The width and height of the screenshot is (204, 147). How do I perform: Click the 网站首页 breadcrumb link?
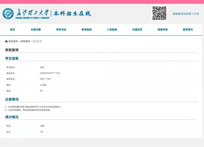pyautogui.click(x=13, y=41)
